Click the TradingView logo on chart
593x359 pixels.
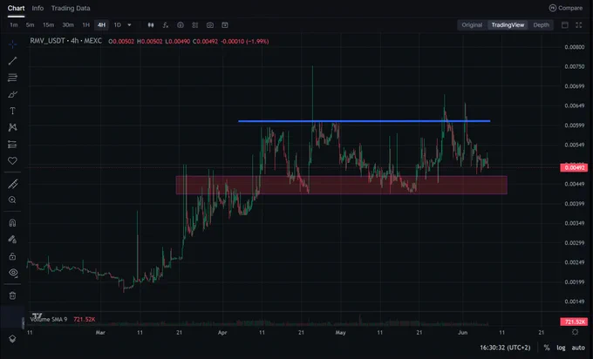click(37, 316)
